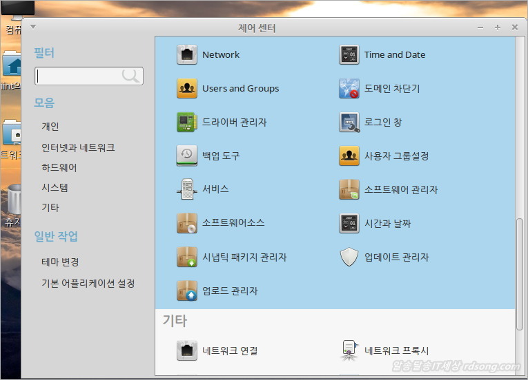Open the Network settings icon
The height and width of the screenshot is (380, 528).
187,55
